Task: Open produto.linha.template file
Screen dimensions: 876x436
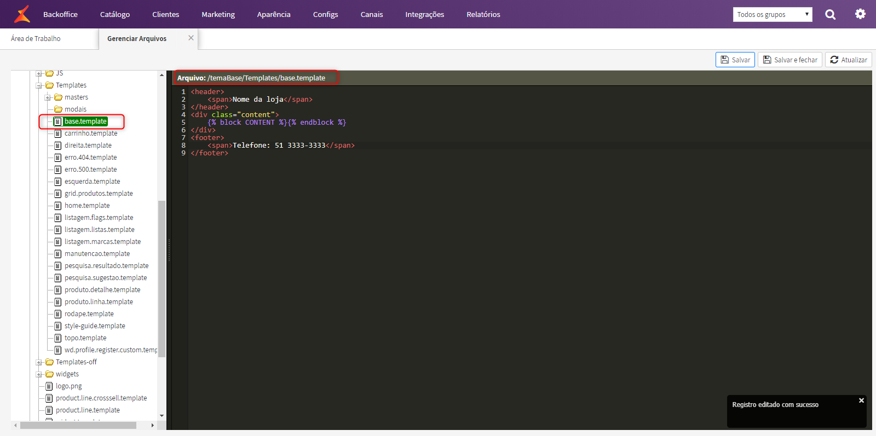Action: pos(99,302)
